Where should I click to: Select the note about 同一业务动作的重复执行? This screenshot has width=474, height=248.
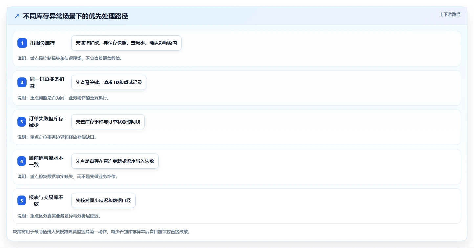click(63, 98)
